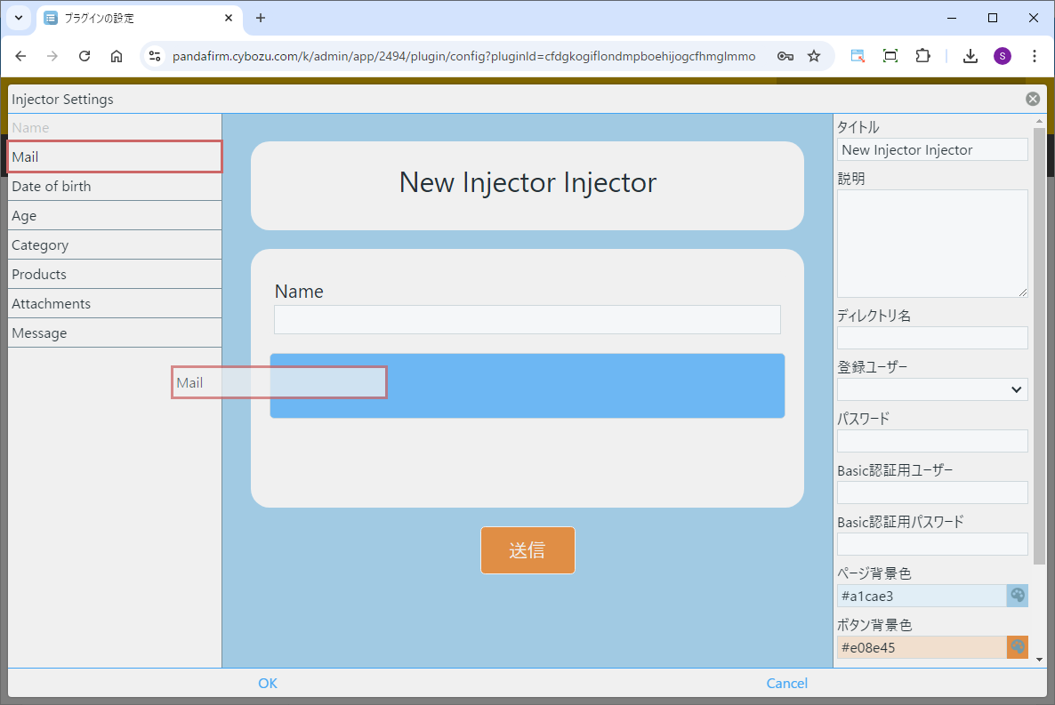Click the Cancel button
The image size is (1055, 705).
coord(786,683)
